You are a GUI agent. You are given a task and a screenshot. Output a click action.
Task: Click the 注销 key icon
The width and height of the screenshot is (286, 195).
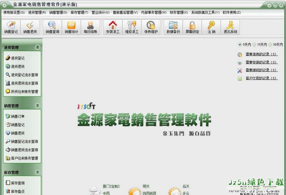coord(211,27)
